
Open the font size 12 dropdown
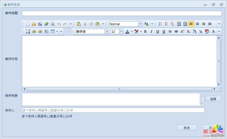pos(121,31)
